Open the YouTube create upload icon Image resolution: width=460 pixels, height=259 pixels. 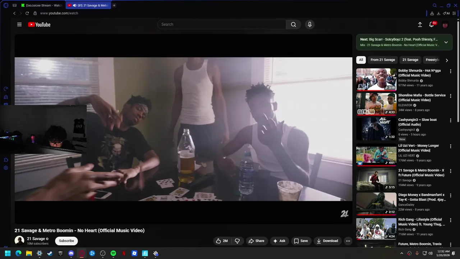420,24
